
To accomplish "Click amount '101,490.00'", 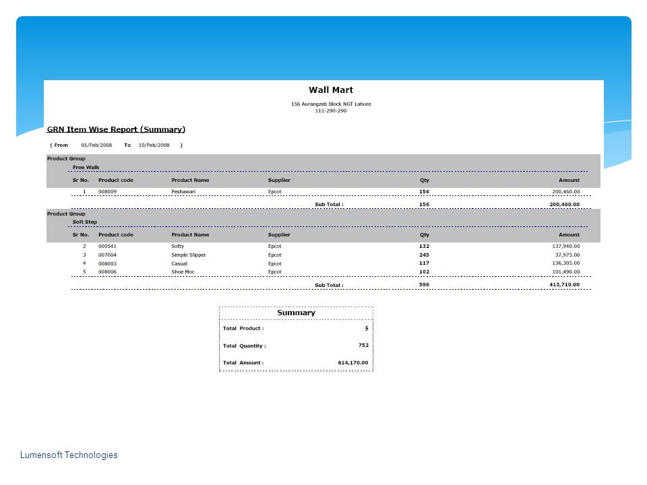I will pos(565,271).
